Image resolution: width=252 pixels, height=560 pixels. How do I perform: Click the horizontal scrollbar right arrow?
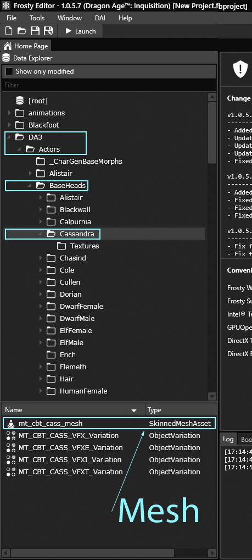coord(212,553)
